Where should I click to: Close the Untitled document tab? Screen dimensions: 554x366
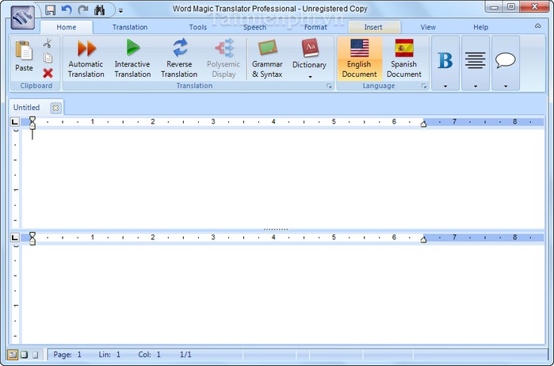coord(55,108)
